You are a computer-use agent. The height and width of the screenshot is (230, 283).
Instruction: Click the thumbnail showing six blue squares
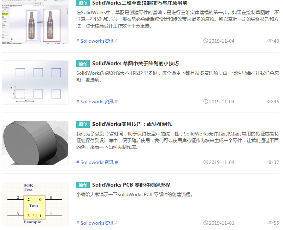(35, 83)
